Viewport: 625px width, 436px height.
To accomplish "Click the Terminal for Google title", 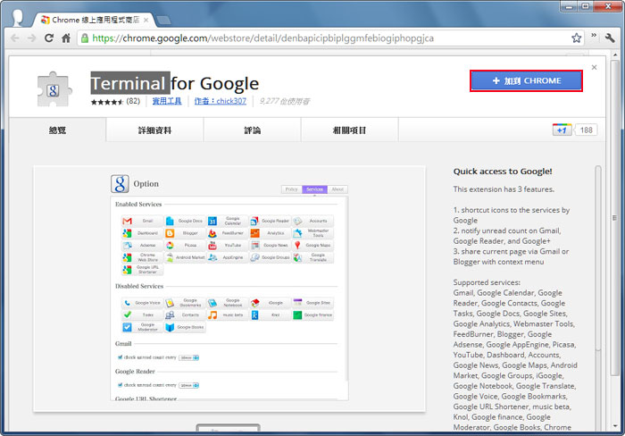I will pos(175,83).
